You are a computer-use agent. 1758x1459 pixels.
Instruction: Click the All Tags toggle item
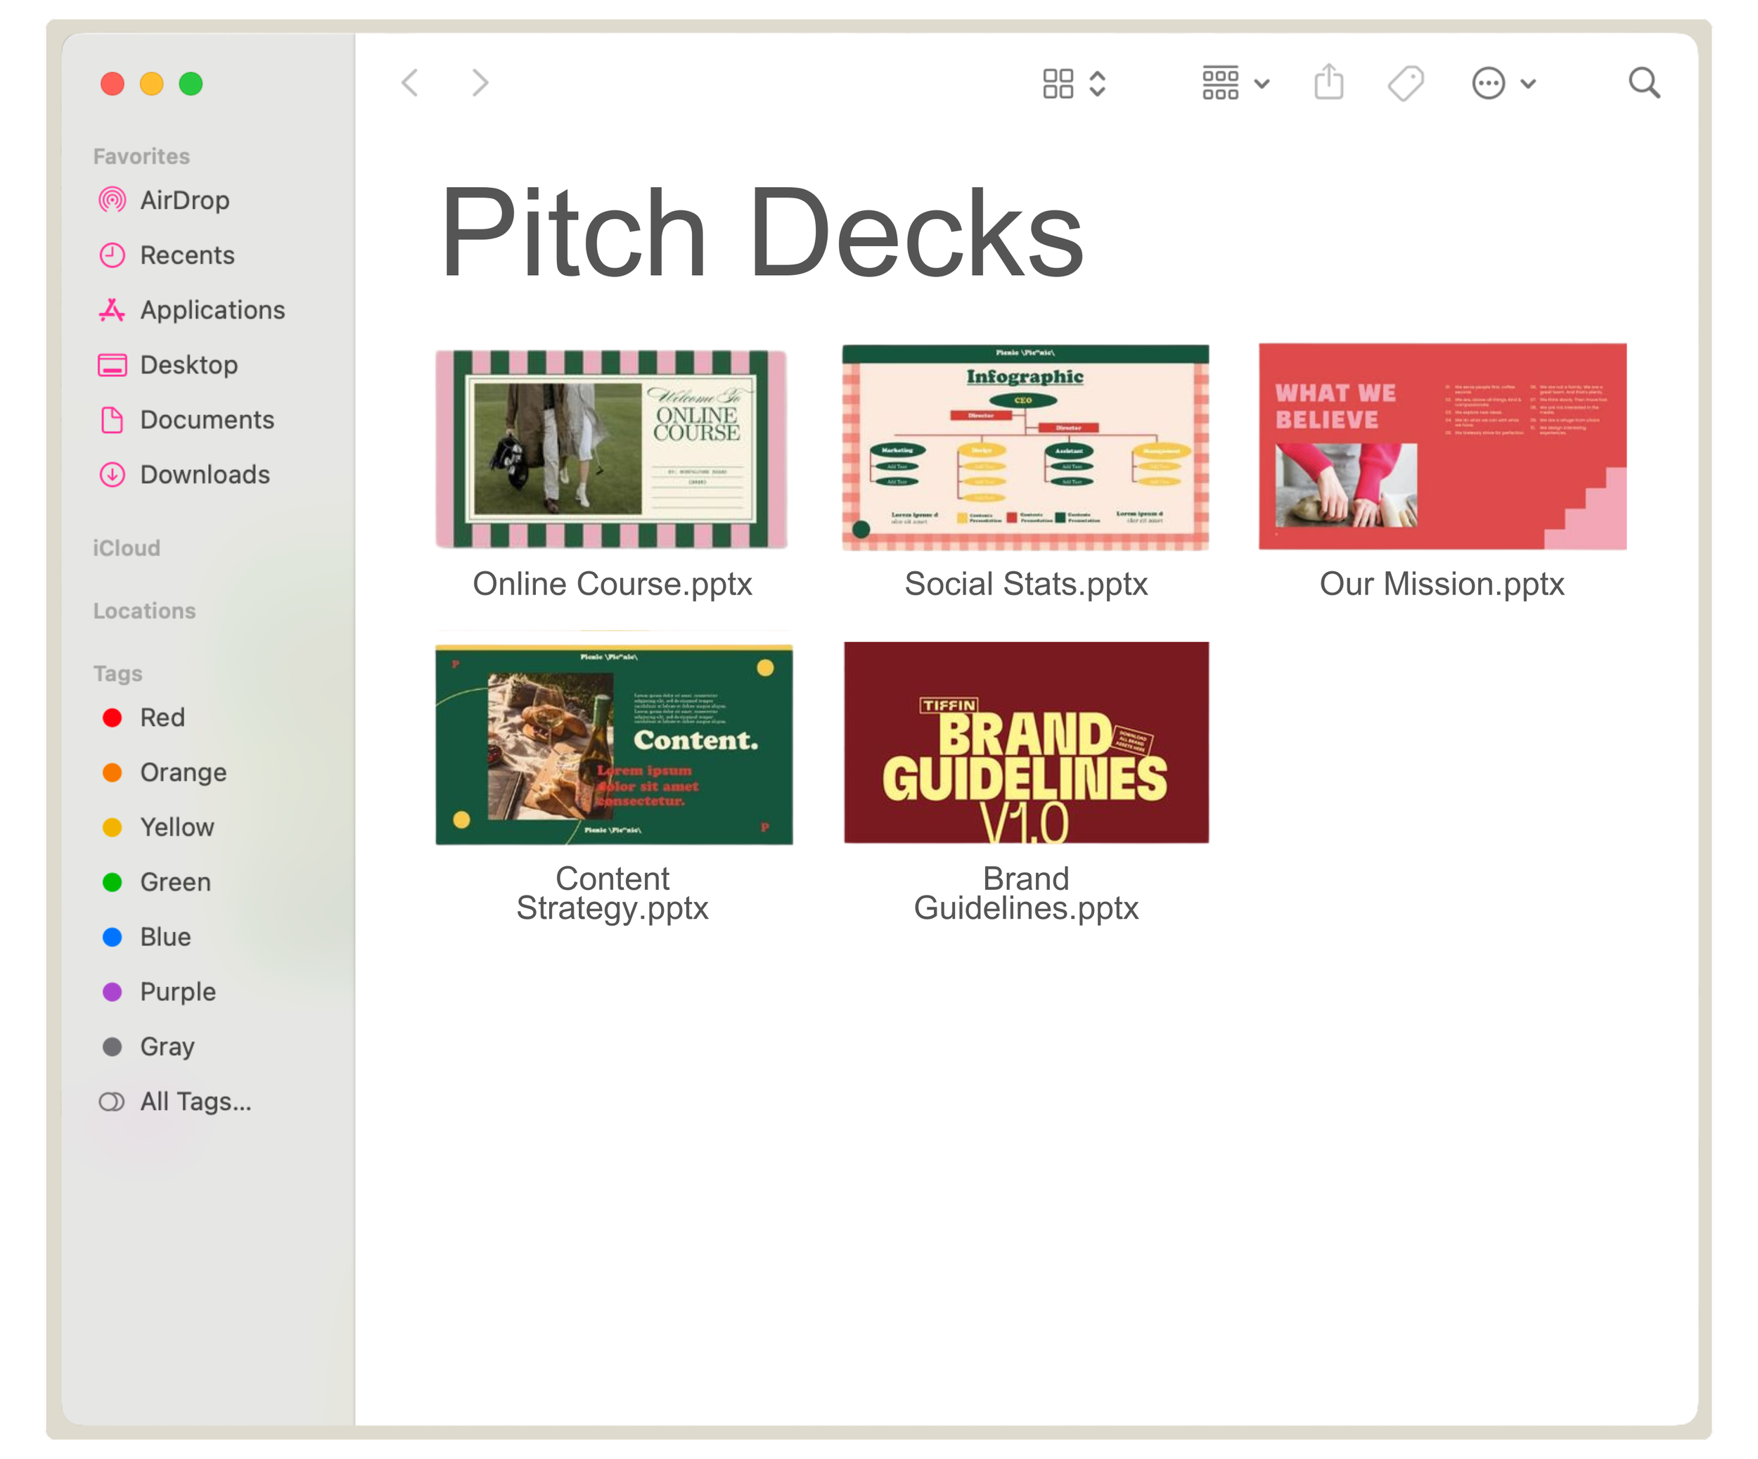pyautogui.click(x=195, y=1102)
